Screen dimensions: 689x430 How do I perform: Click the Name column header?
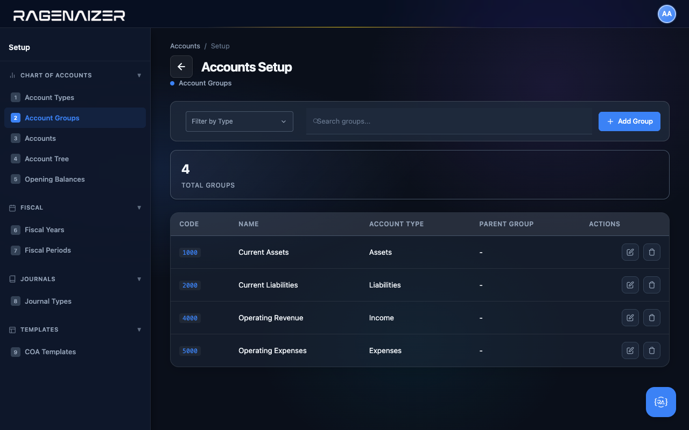[249, 224]
